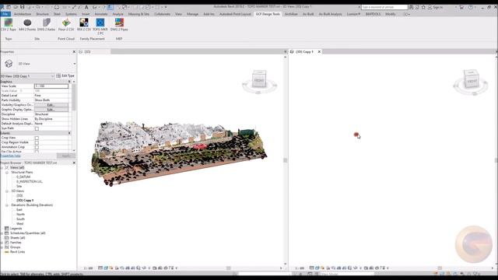Switch to the Manage ribbon tab
This screenshot has height=280, width=498.
click(x=192, y=14)
